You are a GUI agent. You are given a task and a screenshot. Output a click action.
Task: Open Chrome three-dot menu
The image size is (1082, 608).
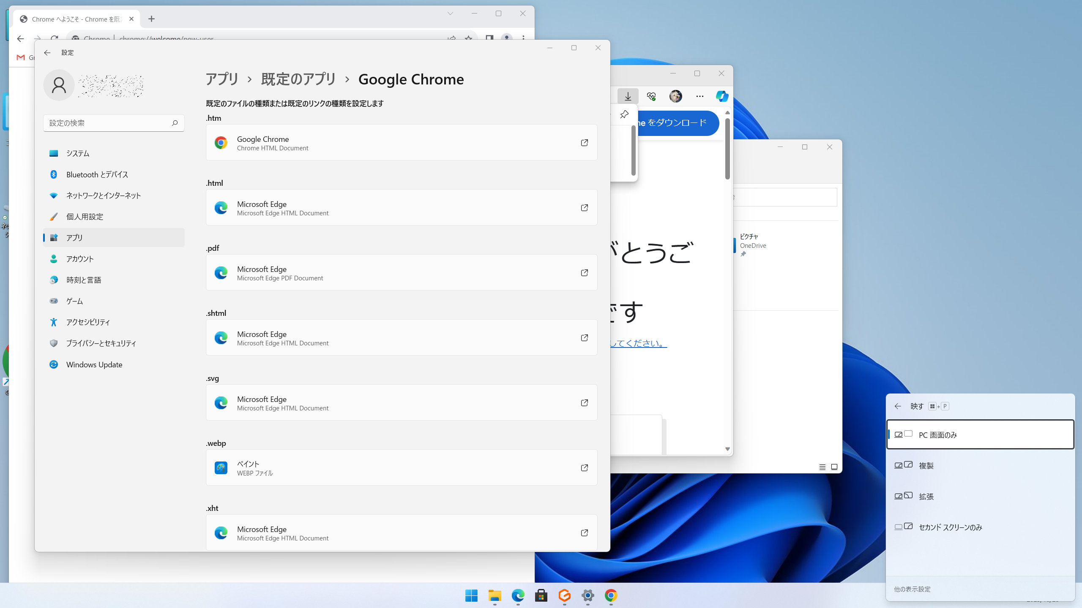tap(523, 38)
